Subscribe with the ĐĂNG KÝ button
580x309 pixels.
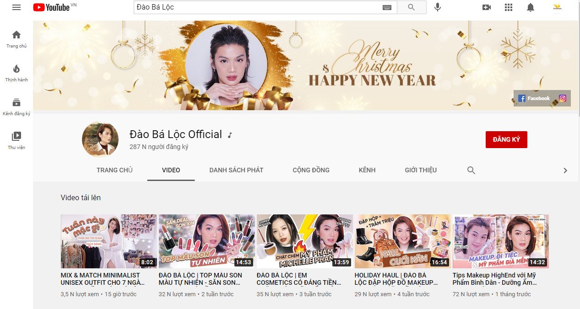pyautogui.click(x=506, y=139)
